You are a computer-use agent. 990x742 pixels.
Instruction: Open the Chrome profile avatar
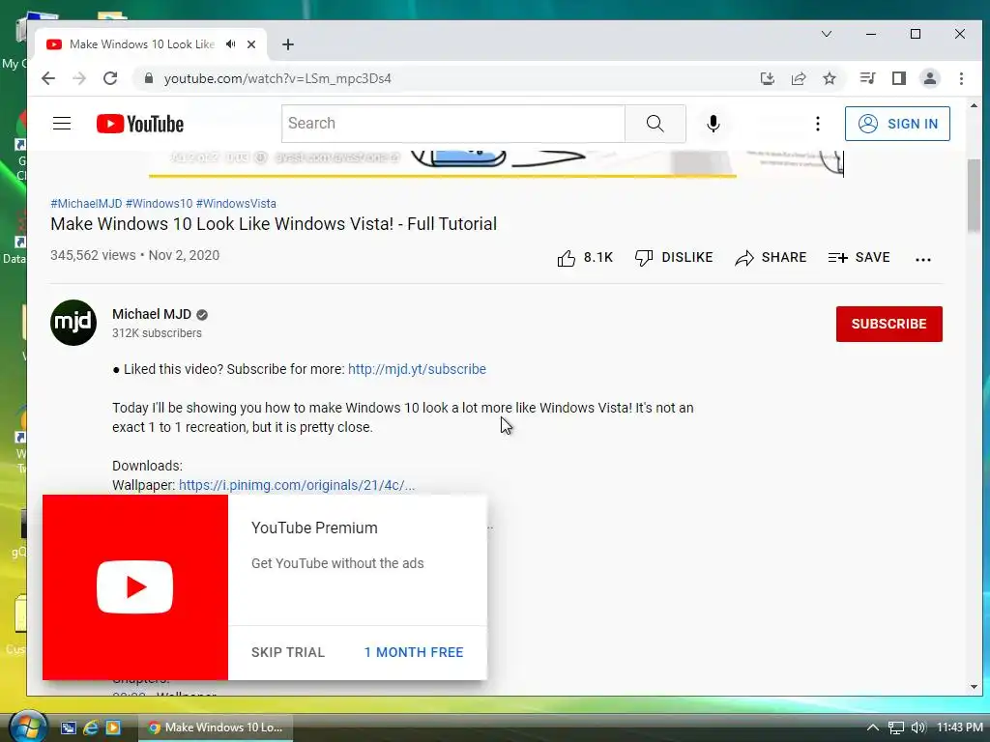click(930, 78)
